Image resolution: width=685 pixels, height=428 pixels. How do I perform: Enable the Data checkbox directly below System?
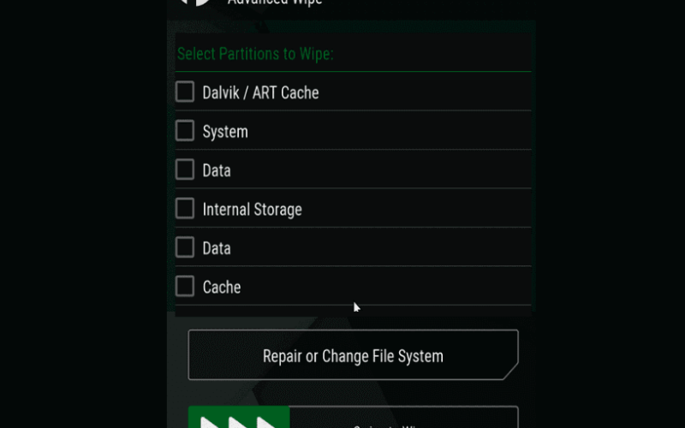tap(185, 169)
